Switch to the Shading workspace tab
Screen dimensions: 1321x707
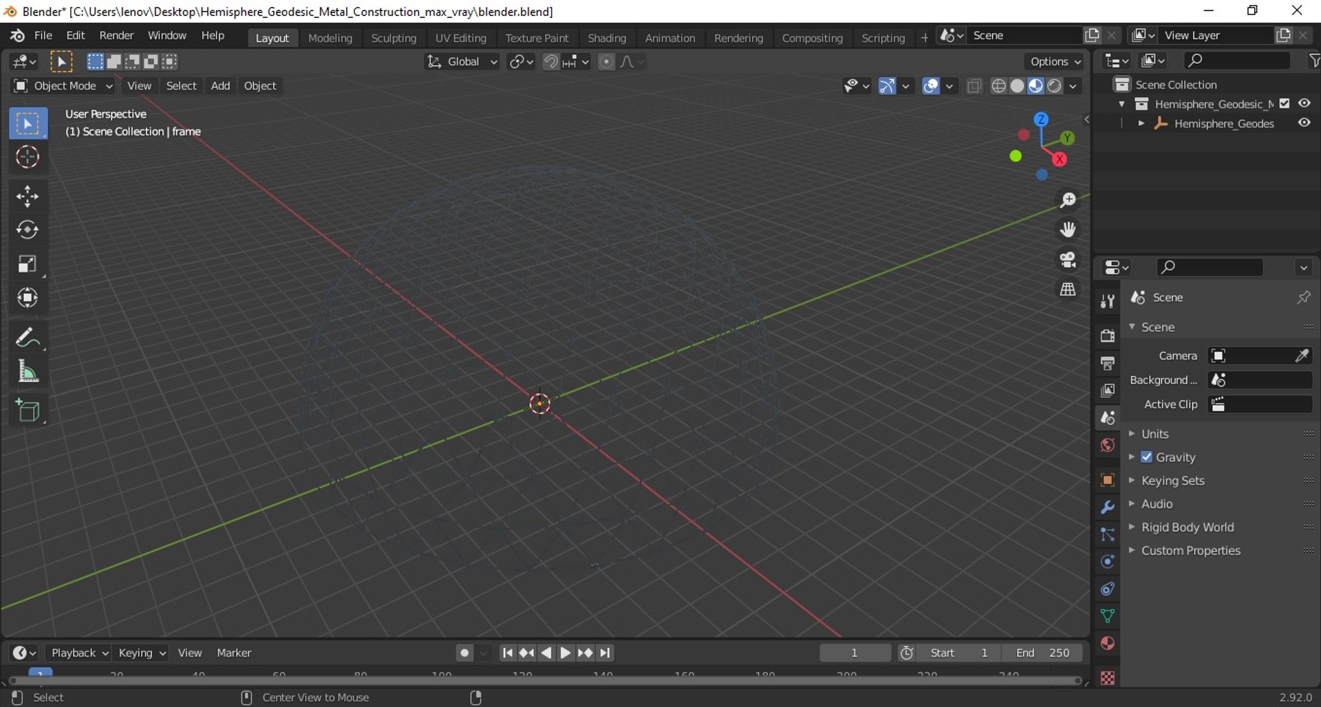point(607,38)
